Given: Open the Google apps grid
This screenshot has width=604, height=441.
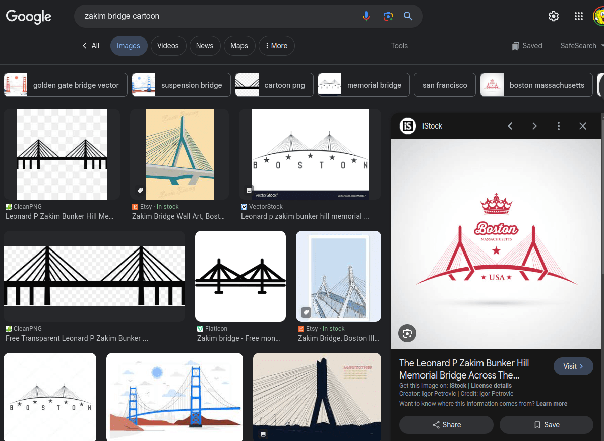Looking at the screenshot, I should (579, 16).
